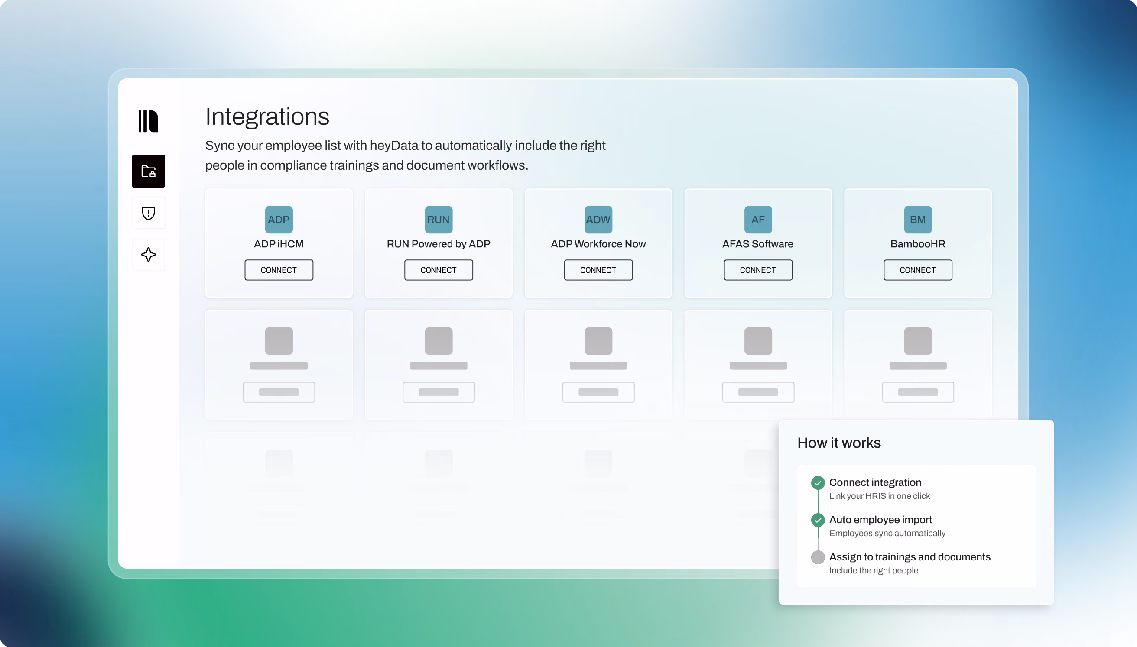
Task: Click the ADP iHCM logo tile
Action: point(279,220)
